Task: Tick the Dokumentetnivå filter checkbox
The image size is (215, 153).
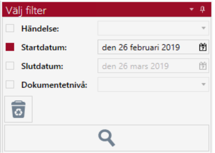Action: pos(10,85)
